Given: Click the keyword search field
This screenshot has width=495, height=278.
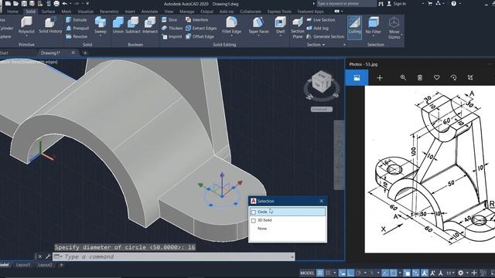Looking at the screenshot, I should coord(346,4).
